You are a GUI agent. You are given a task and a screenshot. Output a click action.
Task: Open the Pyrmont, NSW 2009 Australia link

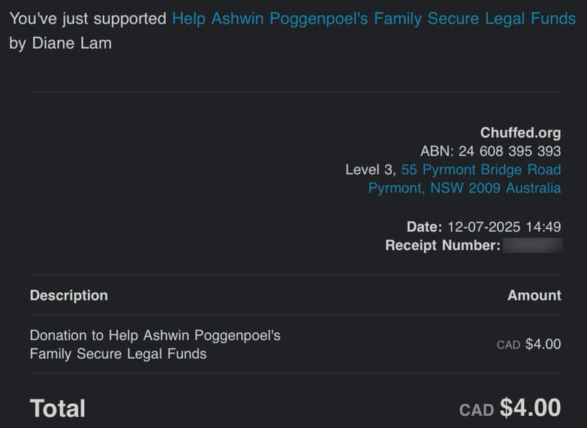pyautogui.click(x=464, y=188)
